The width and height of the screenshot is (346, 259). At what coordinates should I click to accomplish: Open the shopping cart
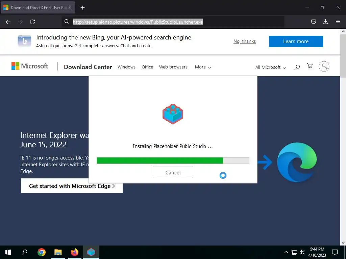click(x=310, y=66)
